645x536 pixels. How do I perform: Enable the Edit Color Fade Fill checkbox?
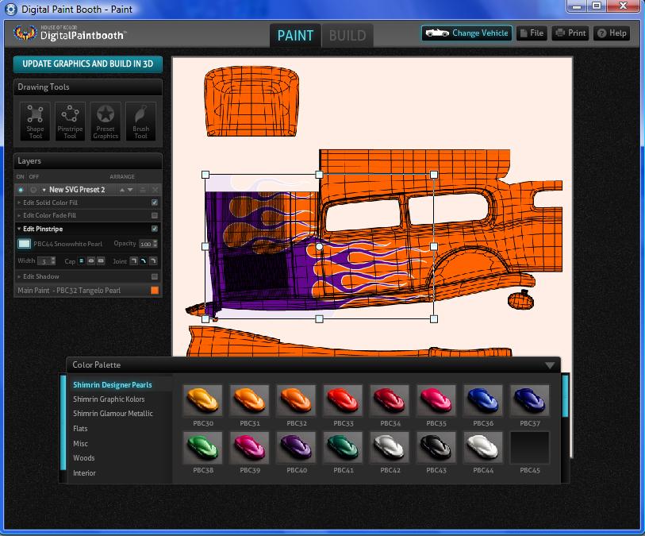click(155, 215)
